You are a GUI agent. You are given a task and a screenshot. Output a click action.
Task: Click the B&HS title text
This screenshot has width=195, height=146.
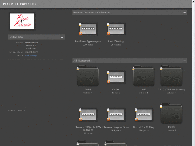(x=88, y=89)
